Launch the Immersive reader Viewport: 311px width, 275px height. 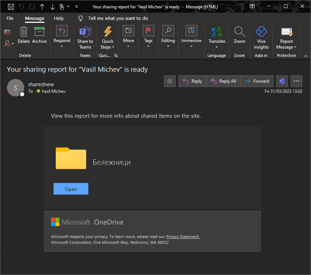[191, 35]
